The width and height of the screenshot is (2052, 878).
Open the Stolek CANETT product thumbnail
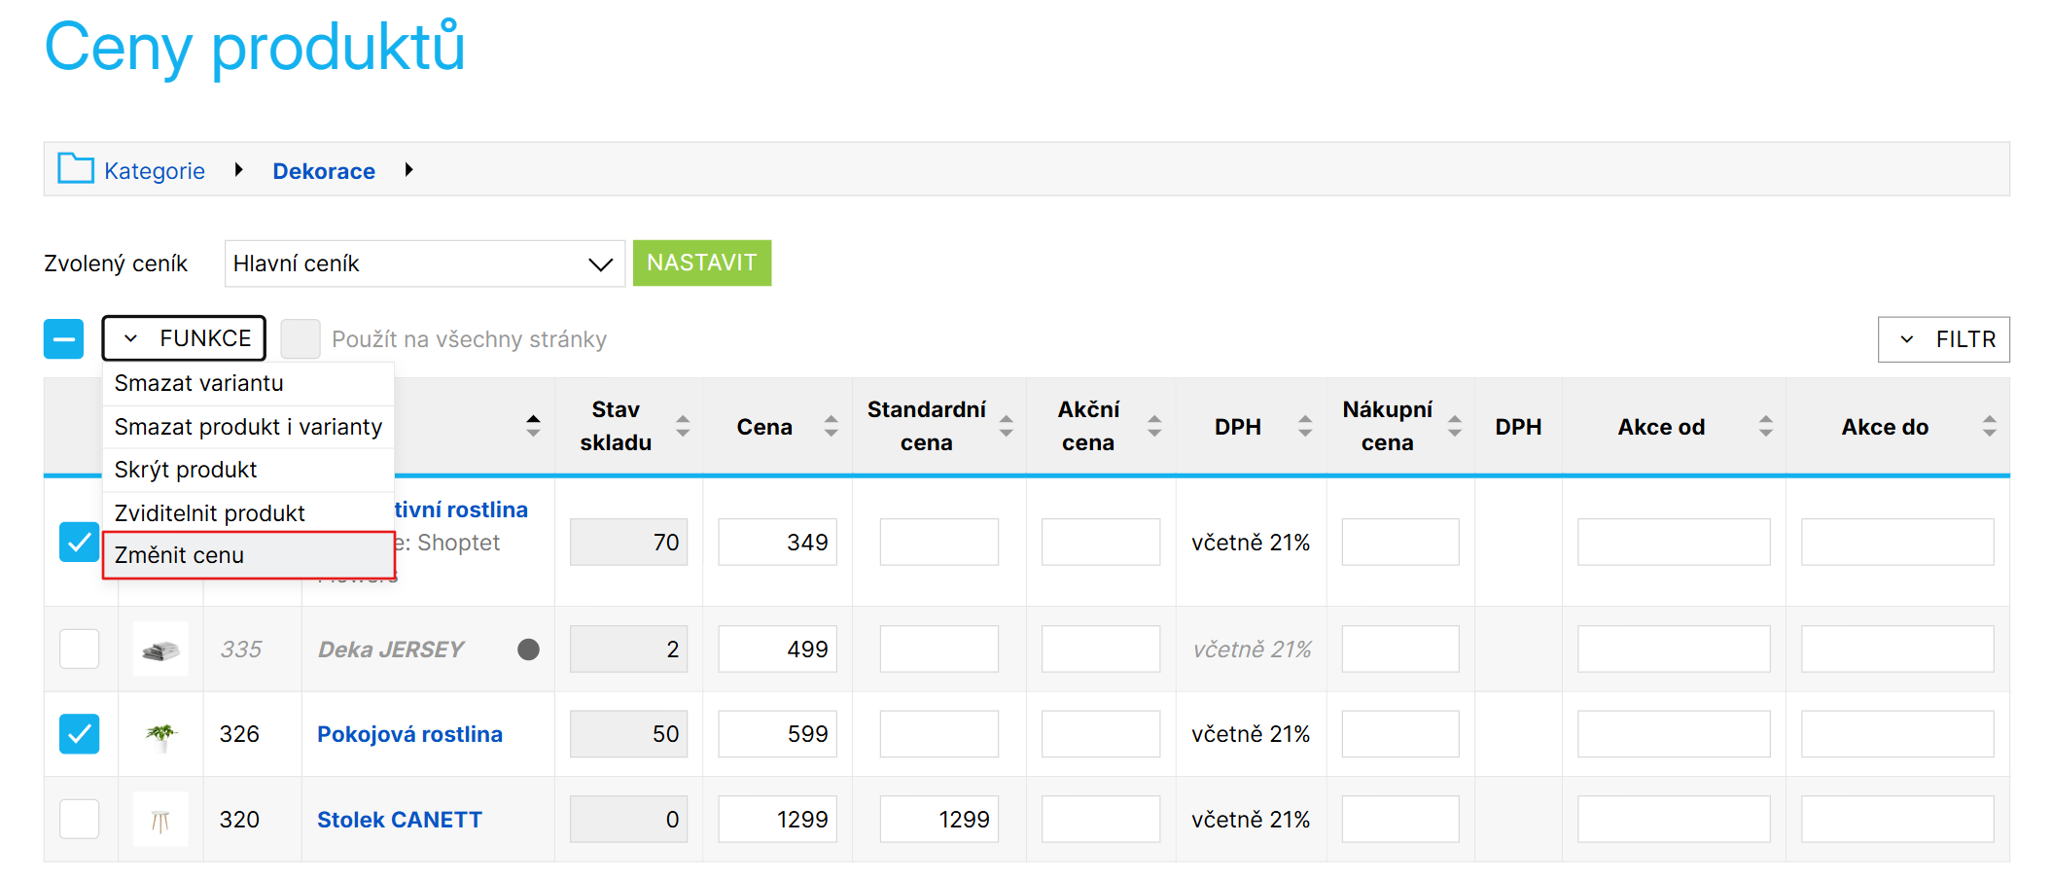(160, 820)
